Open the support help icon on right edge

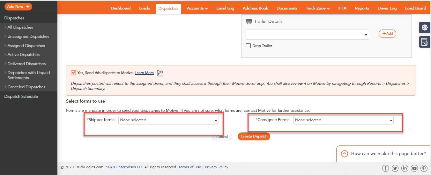tap(425, 28)
